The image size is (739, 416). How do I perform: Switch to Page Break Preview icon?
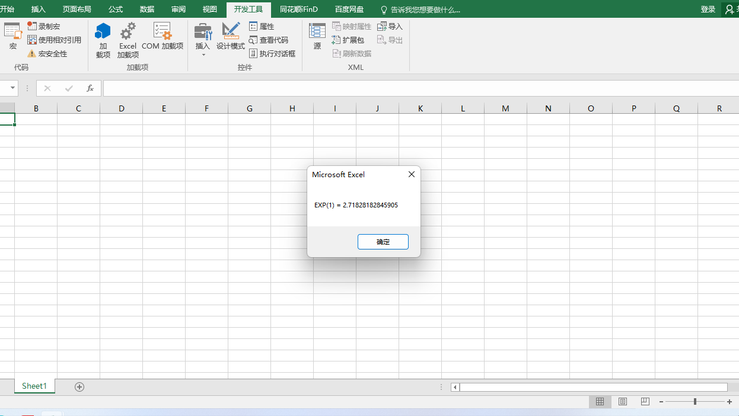(x=645, y=401)
